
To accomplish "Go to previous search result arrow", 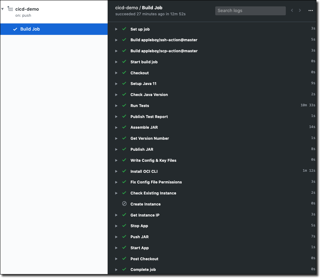I will pos(292,11).
